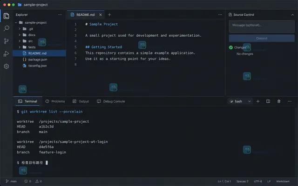
Task: Click the green Changes checkmark icon
Action: 231,47
